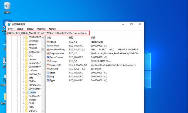
Task: Click the ImagePath value icon
Action: click(48, 65)
